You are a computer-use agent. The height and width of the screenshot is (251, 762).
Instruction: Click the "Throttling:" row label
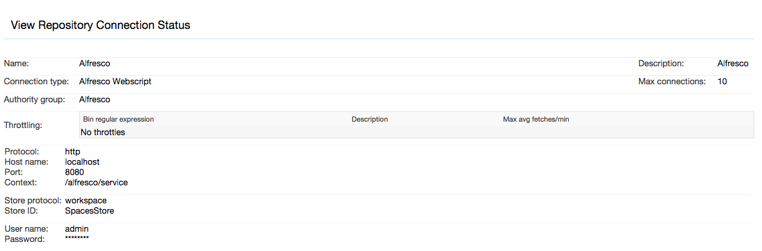coord(23,126)
